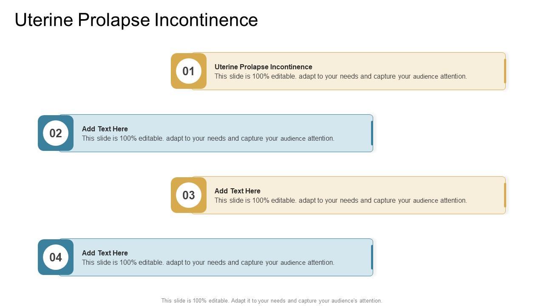
Task: Click the description text in box 01
Action: coord(340,76)
